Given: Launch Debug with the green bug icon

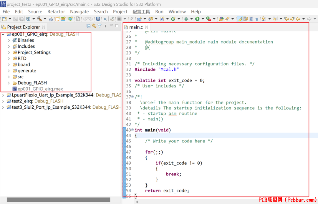Looking at the screenshot, I should [186, 19].
